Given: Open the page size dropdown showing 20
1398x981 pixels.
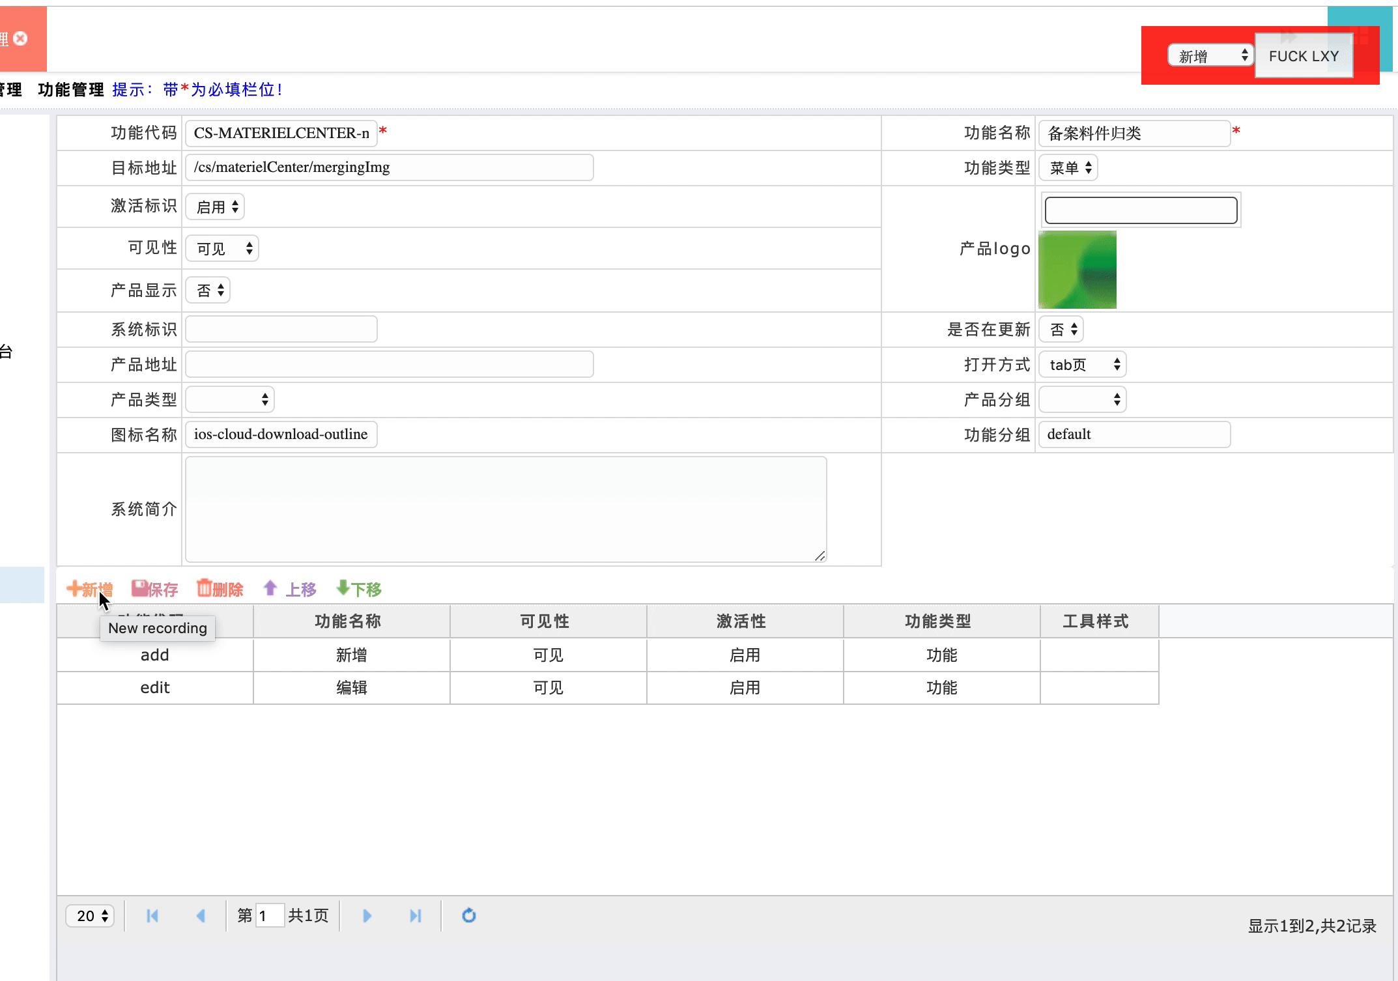Looking at the screenshot, I should click(x=91, y=916).
